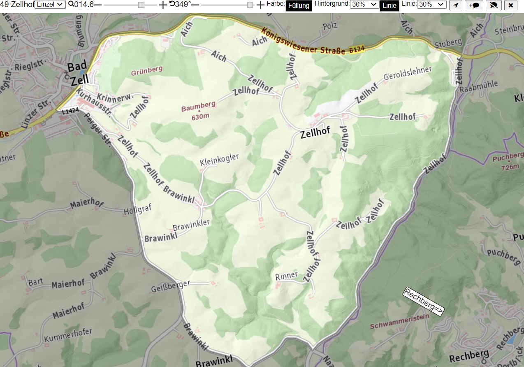Viewport: 524px width, 367px height.
Task: Decrease rotation with the minus button
Action: (x=195, y=5)
